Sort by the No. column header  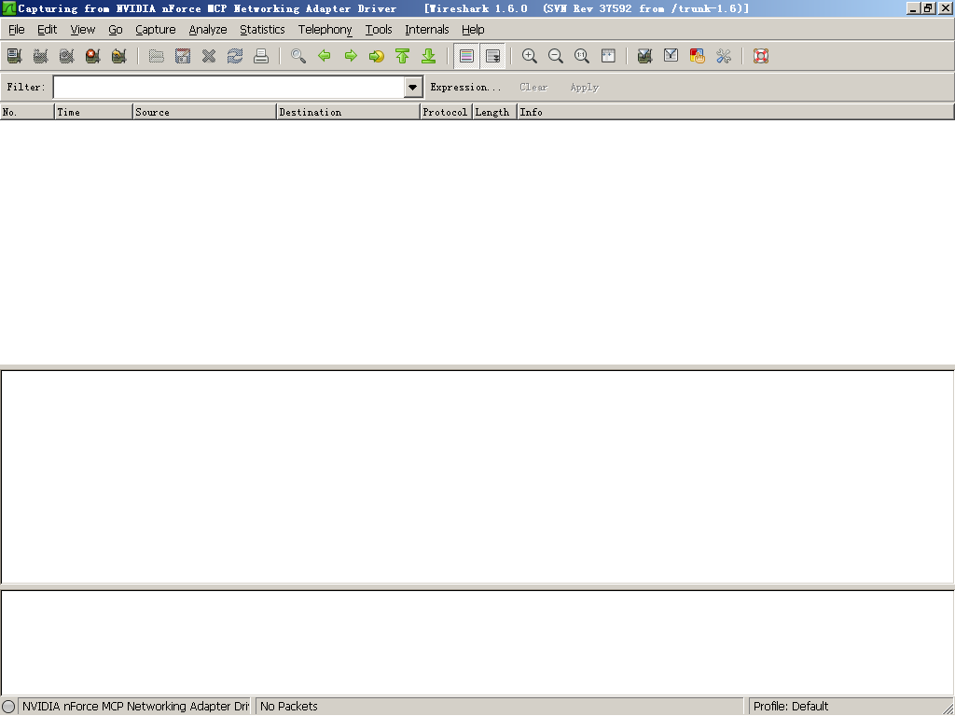pyautogui.click(x=27, y=112)
